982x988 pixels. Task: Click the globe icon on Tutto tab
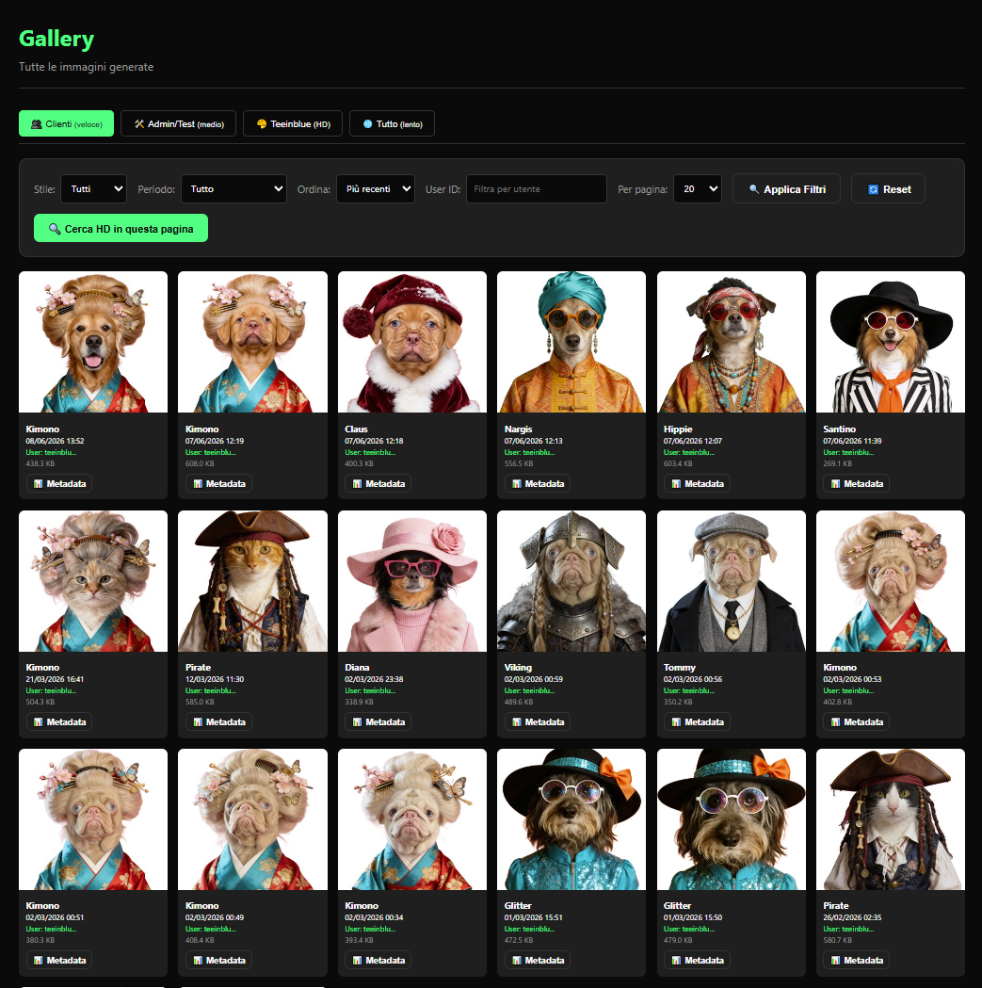(x=368, y=124)
